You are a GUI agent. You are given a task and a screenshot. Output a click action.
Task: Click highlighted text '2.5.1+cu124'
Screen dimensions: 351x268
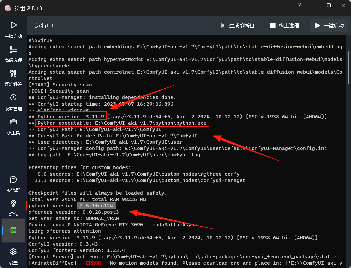pyautogui.click(x=96, y=206)
